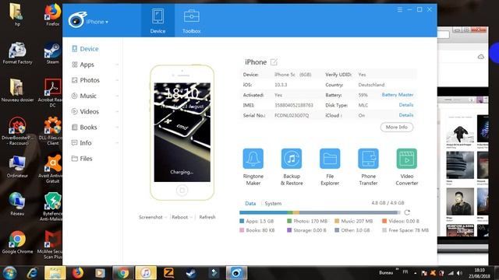Click the Windows Start button
This screenshot has height=280, width=499.
(x=9, y=273)
